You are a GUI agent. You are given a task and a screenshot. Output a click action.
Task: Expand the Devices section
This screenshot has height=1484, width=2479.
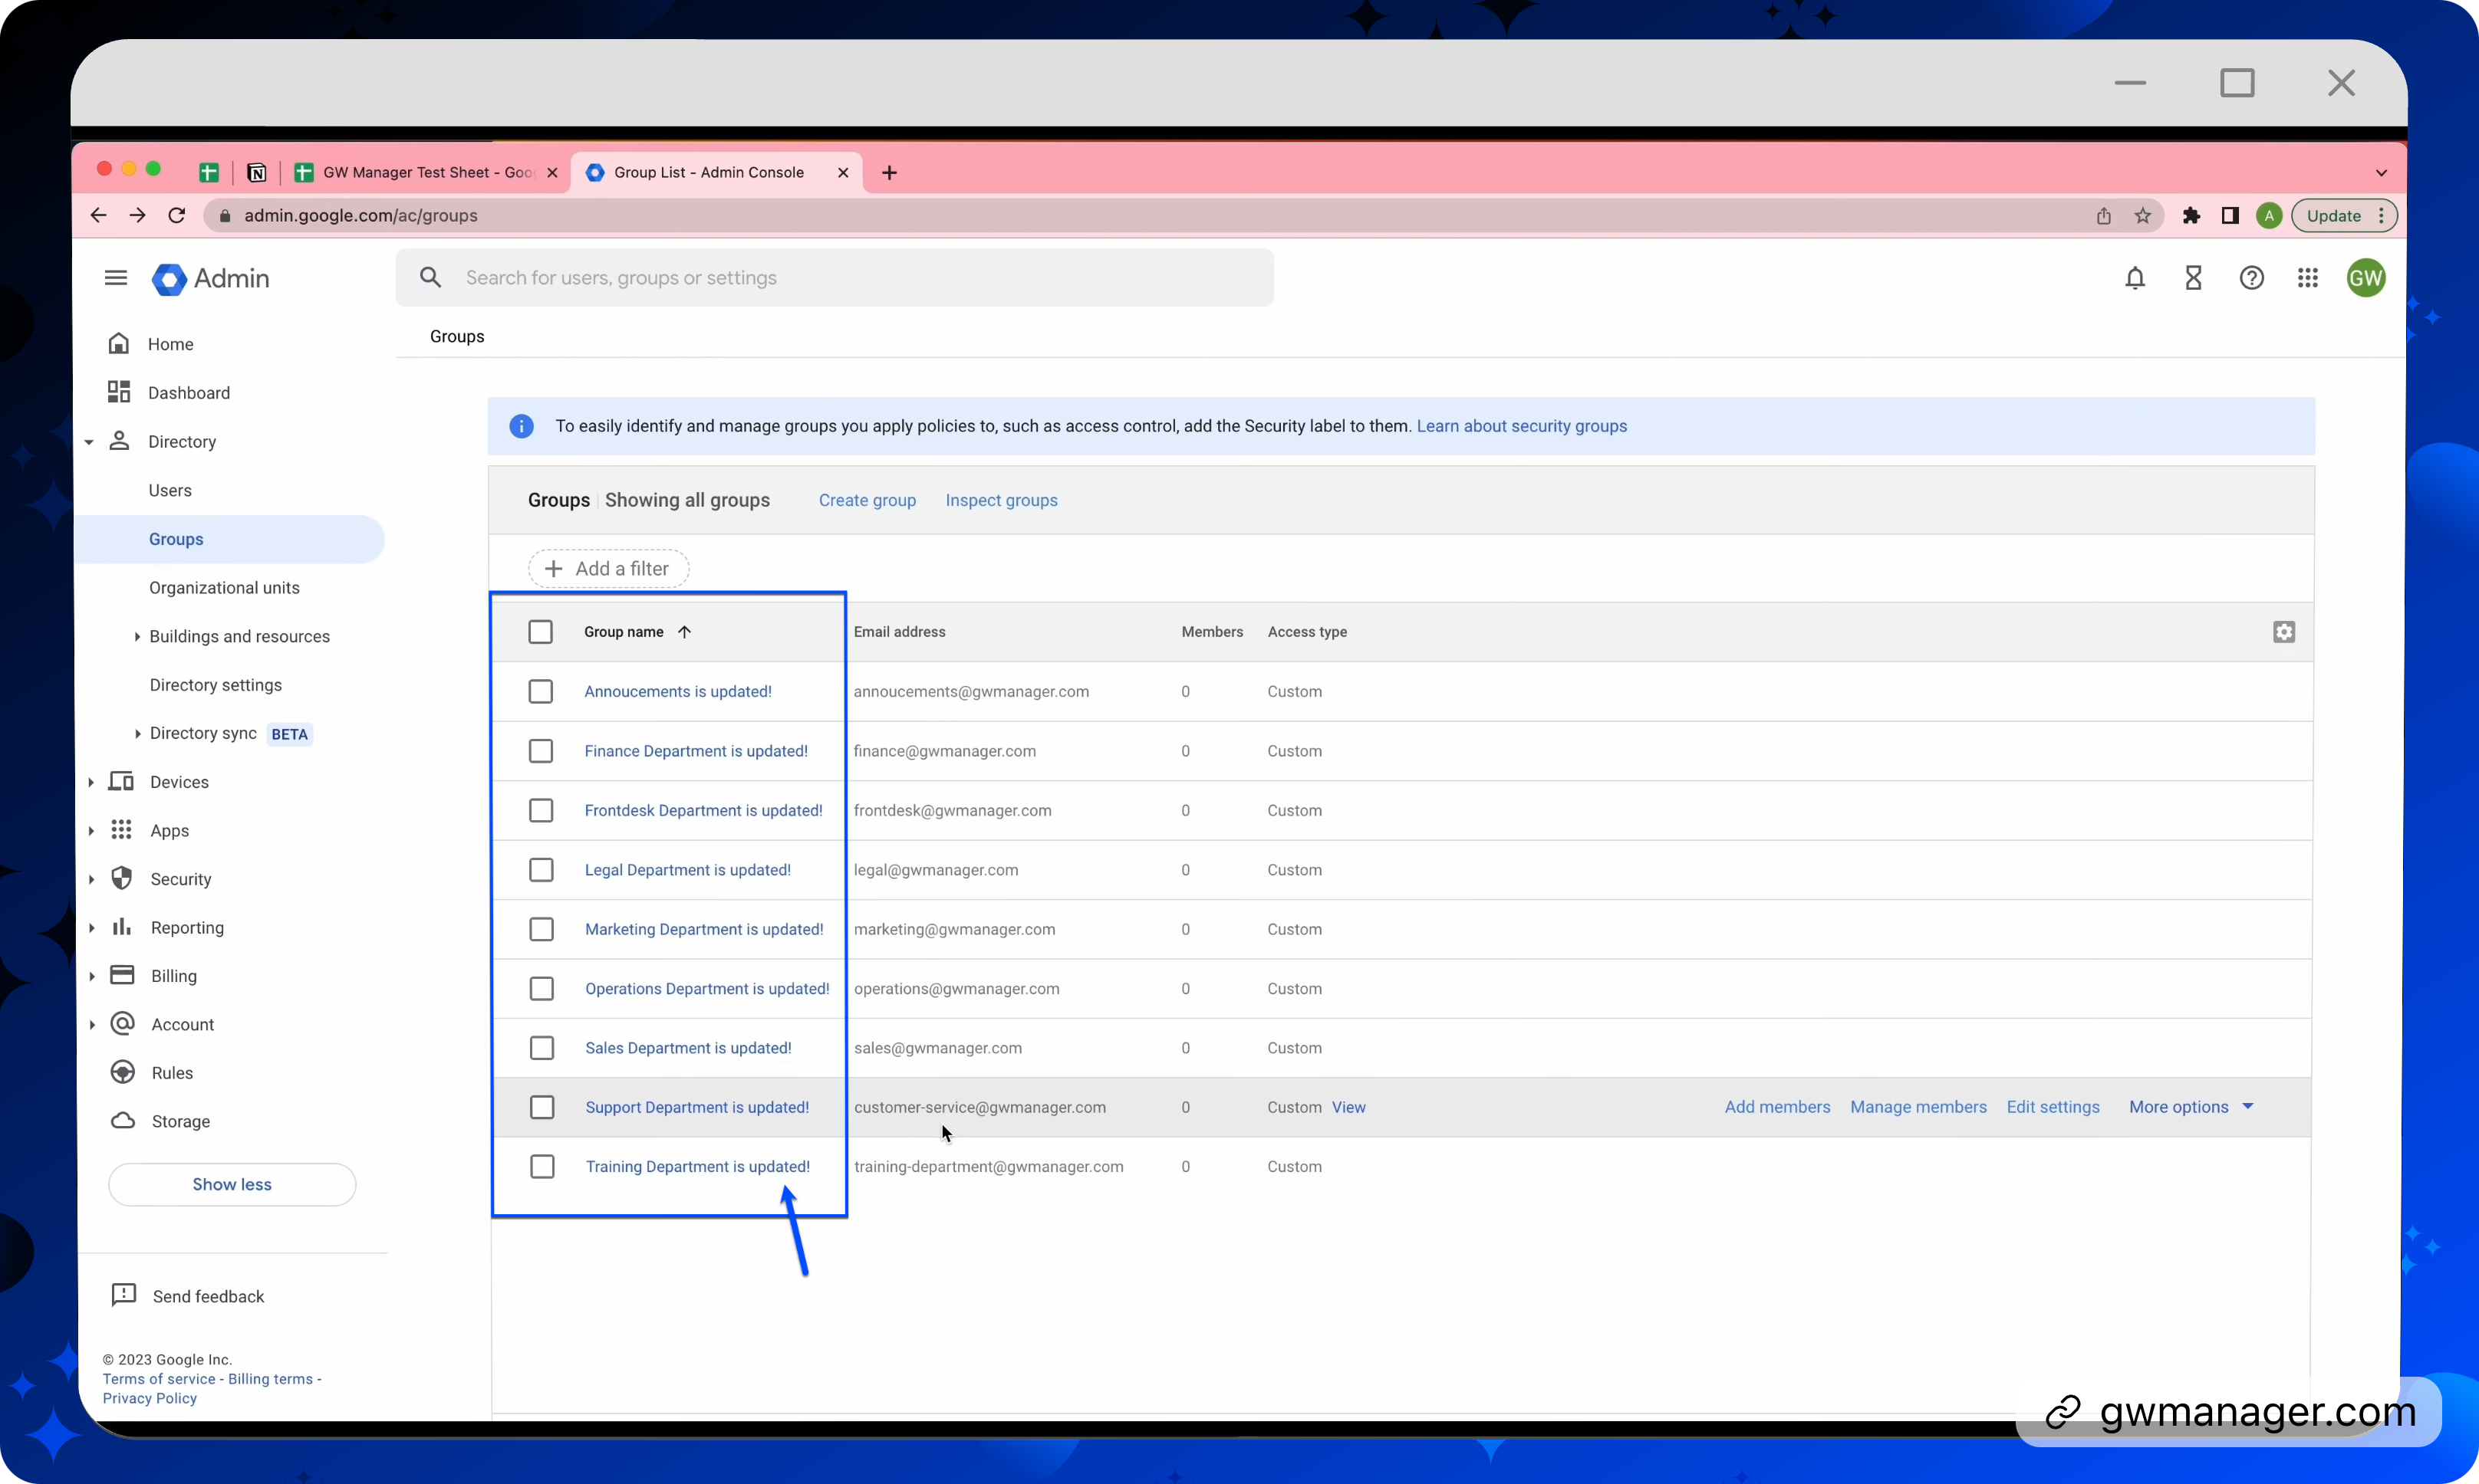pos(91,782)
